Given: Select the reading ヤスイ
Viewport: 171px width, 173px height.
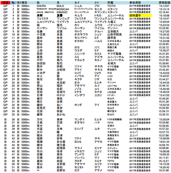Looking at the screenshot, I should [x=78, y=148].
